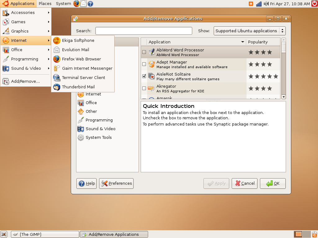Uncheck the AisleRiot Solitaire checkbox

point(144,76)
